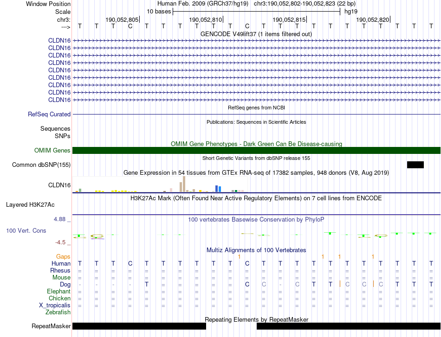
Task: Click the Common dbSNP(155) track label
Action: coord(41,165)
